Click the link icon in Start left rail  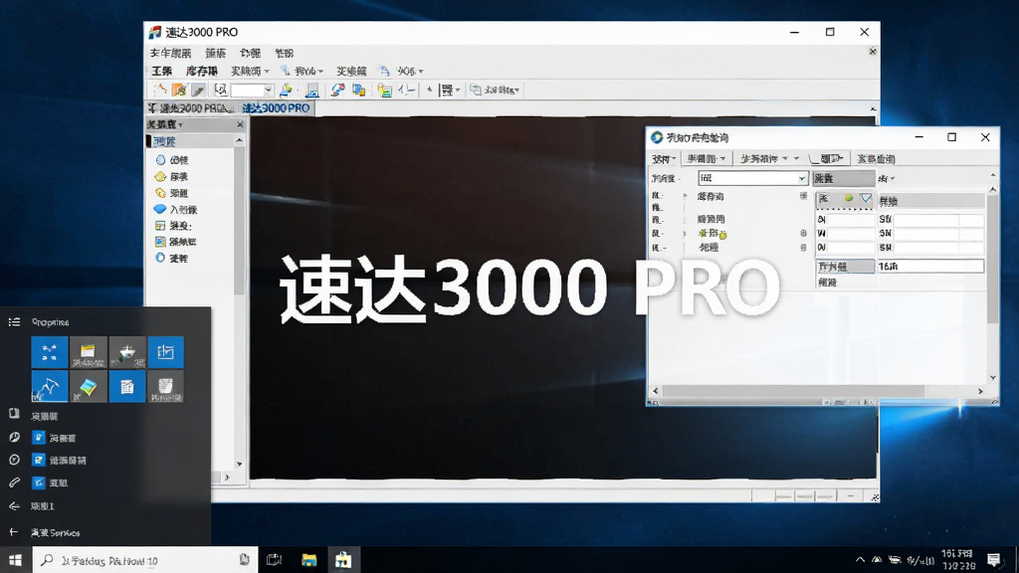(x=14, y=482)
